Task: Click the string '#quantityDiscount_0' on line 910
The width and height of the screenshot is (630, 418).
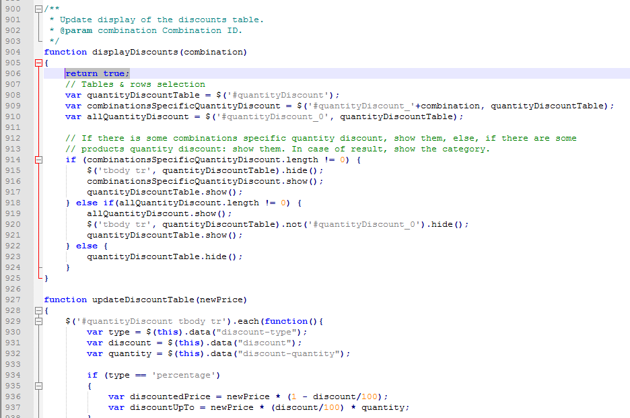Action: pyautogui.click(x=275, y=116)
